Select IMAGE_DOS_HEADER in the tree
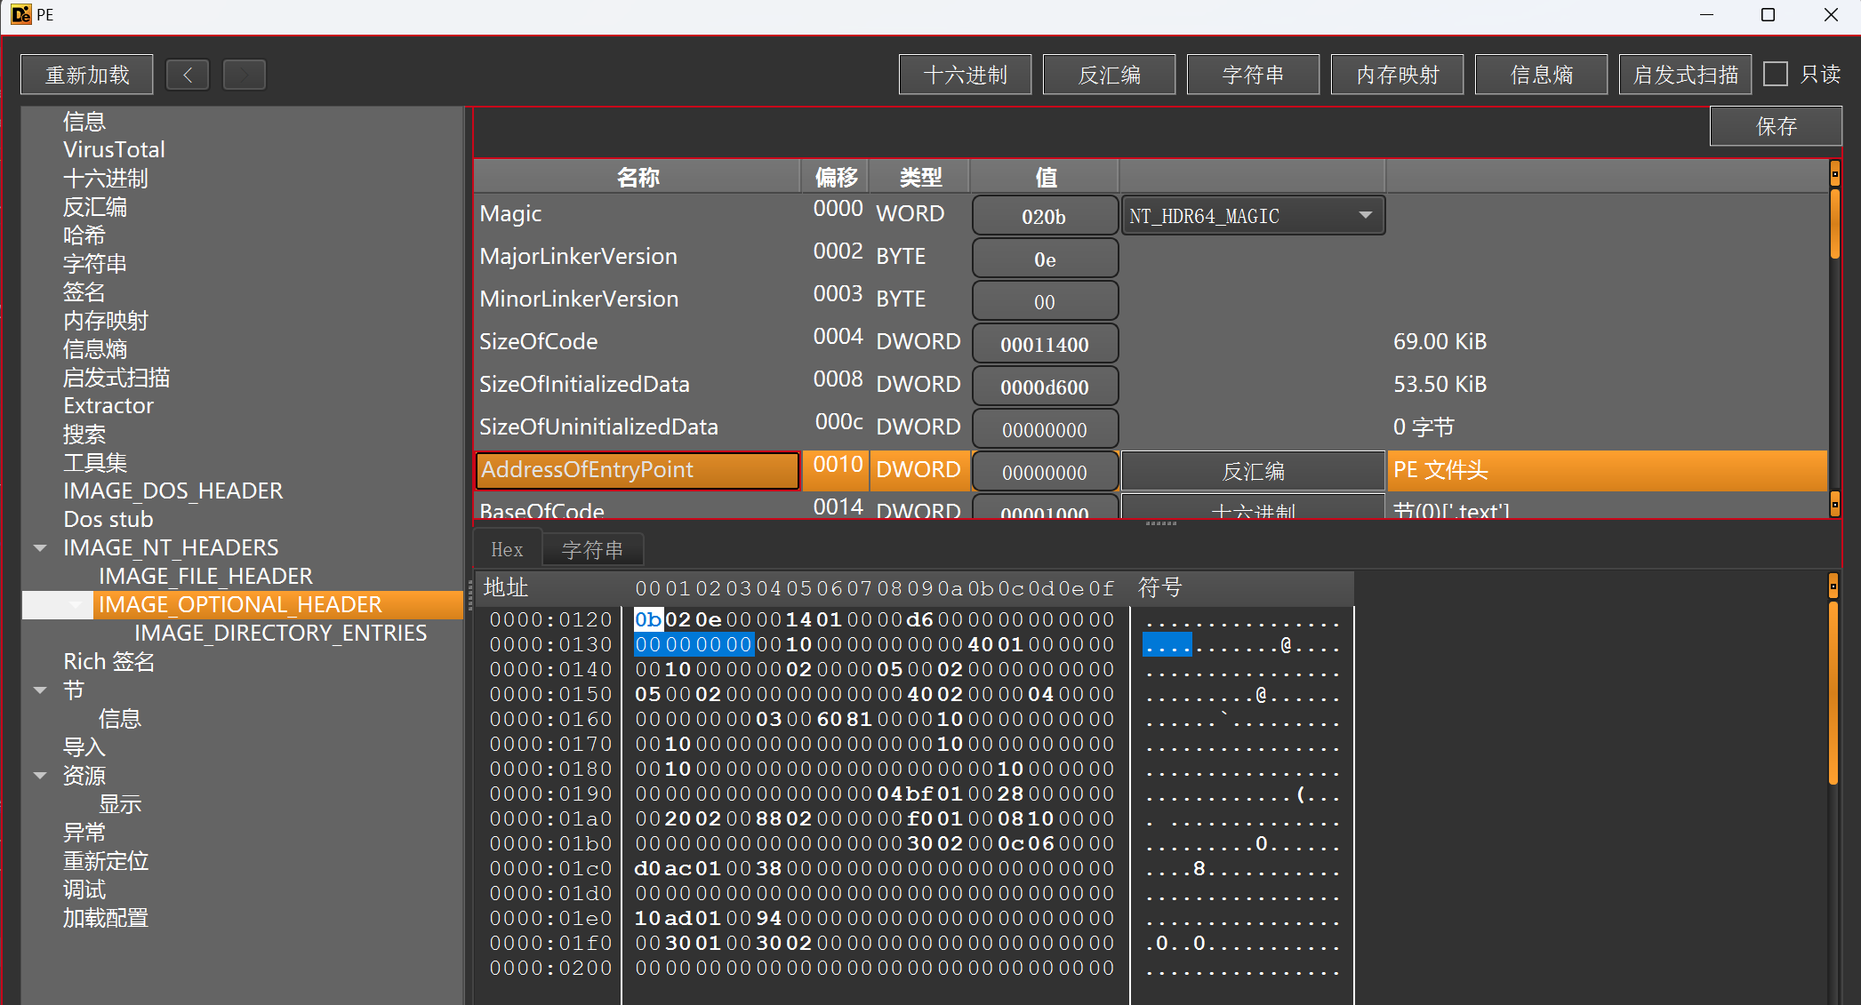The image size is (1861, 1005). 173,491
